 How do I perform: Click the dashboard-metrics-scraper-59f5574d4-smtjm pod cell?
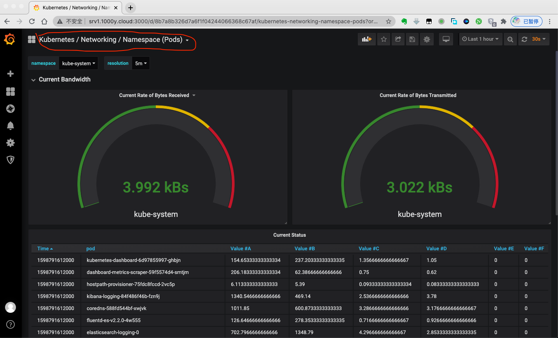[x=153, y=272]
